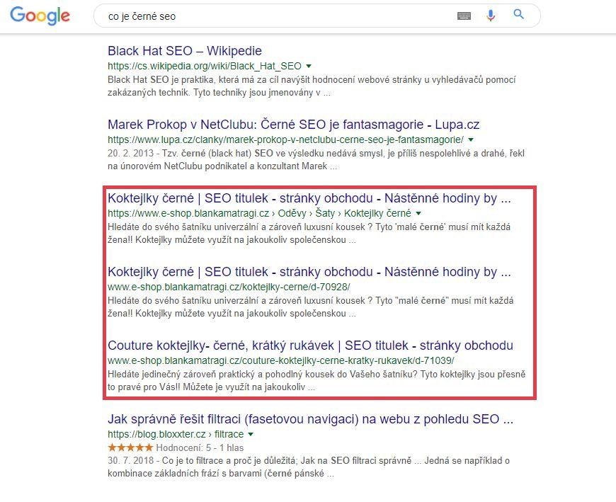Image resolution: width=616 pixels, height=502 pixels.
Task: Expand the dropdown arrow beside the lupa.cz URL
Action: (471, 139)
